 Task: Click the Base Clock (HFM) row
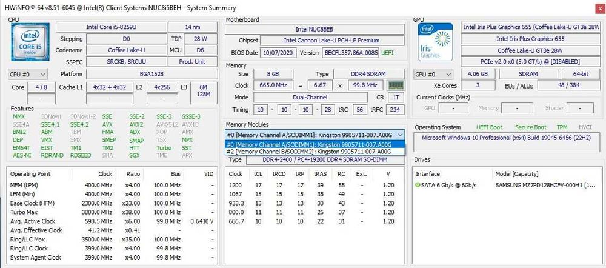[112, 203]
